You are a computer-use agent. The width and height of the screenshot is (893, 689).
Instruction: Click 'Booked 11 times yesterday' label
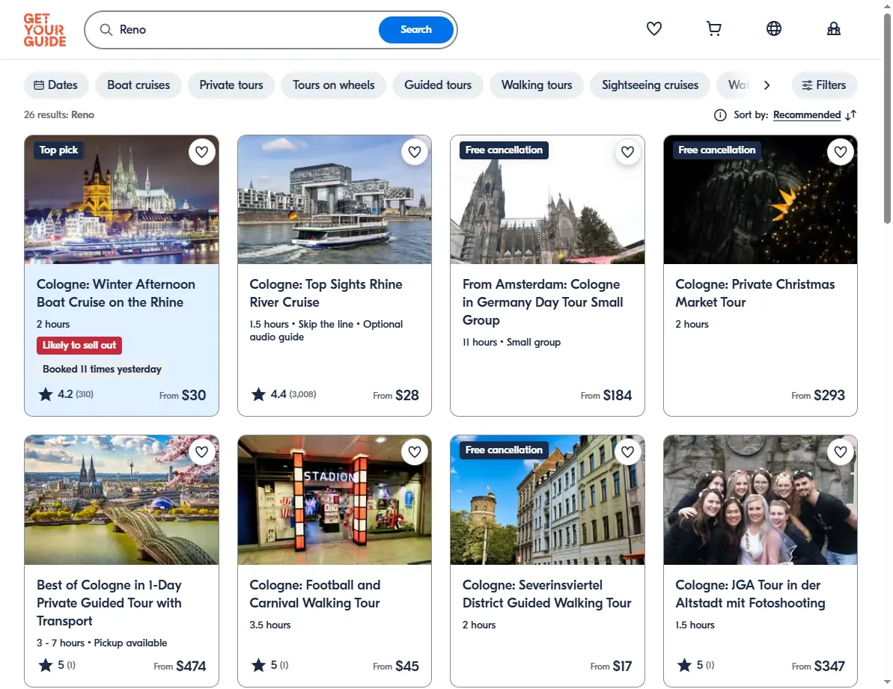click(102, 370)
